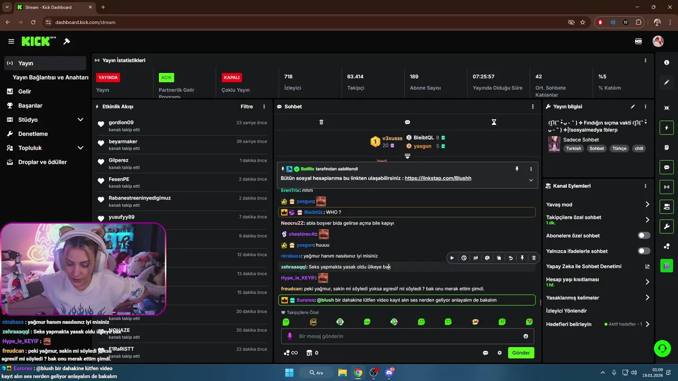Screen dimensions: 678x381
Task: Toggle Yalnızca ifadelerle sohbet switch
Action: (644, 251)
